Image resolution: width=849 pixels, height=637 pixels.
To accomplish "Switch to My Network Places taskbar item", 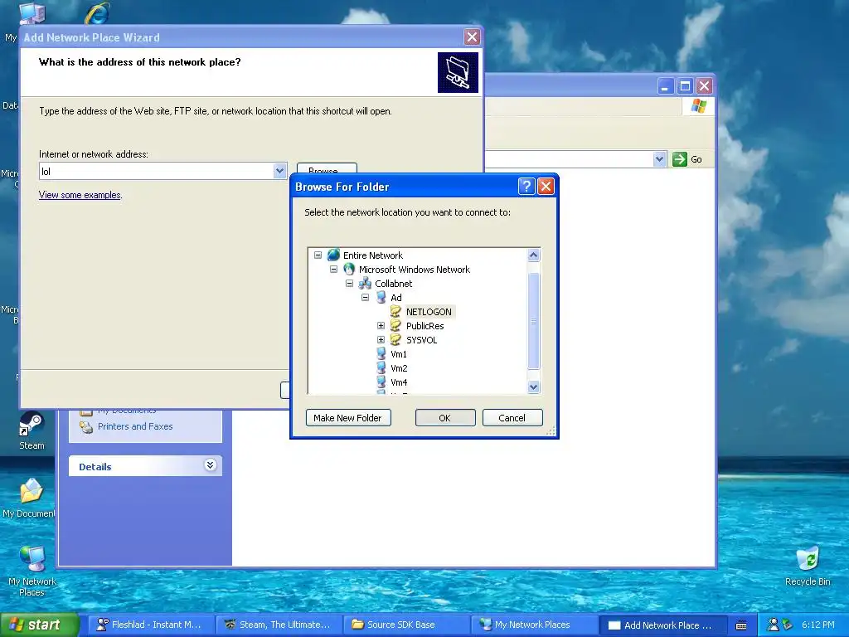I will [x=533, y=625].
